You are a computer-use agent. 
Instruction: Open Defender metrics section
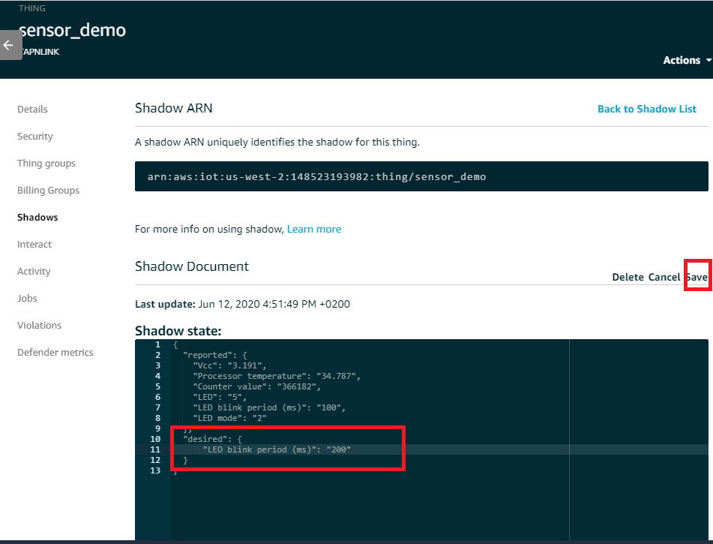click(x=55, y=353)
